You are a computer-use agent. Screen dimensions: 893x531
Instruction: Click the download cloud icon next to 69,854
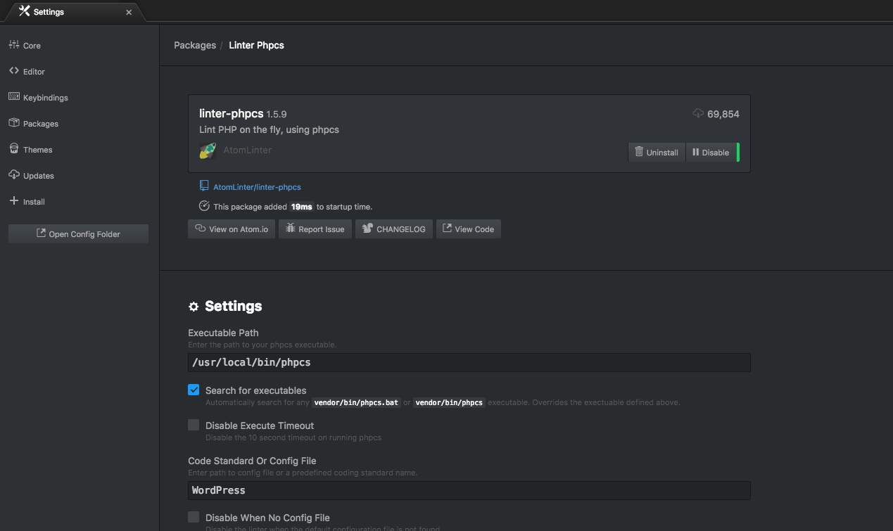click(x=698, y=114)
